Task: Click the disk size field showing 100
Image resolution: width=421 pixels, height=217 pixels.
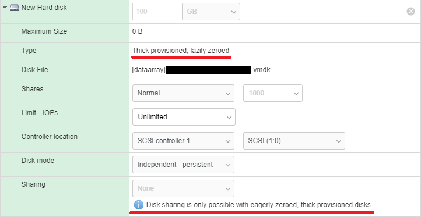Action: (153, 12)
